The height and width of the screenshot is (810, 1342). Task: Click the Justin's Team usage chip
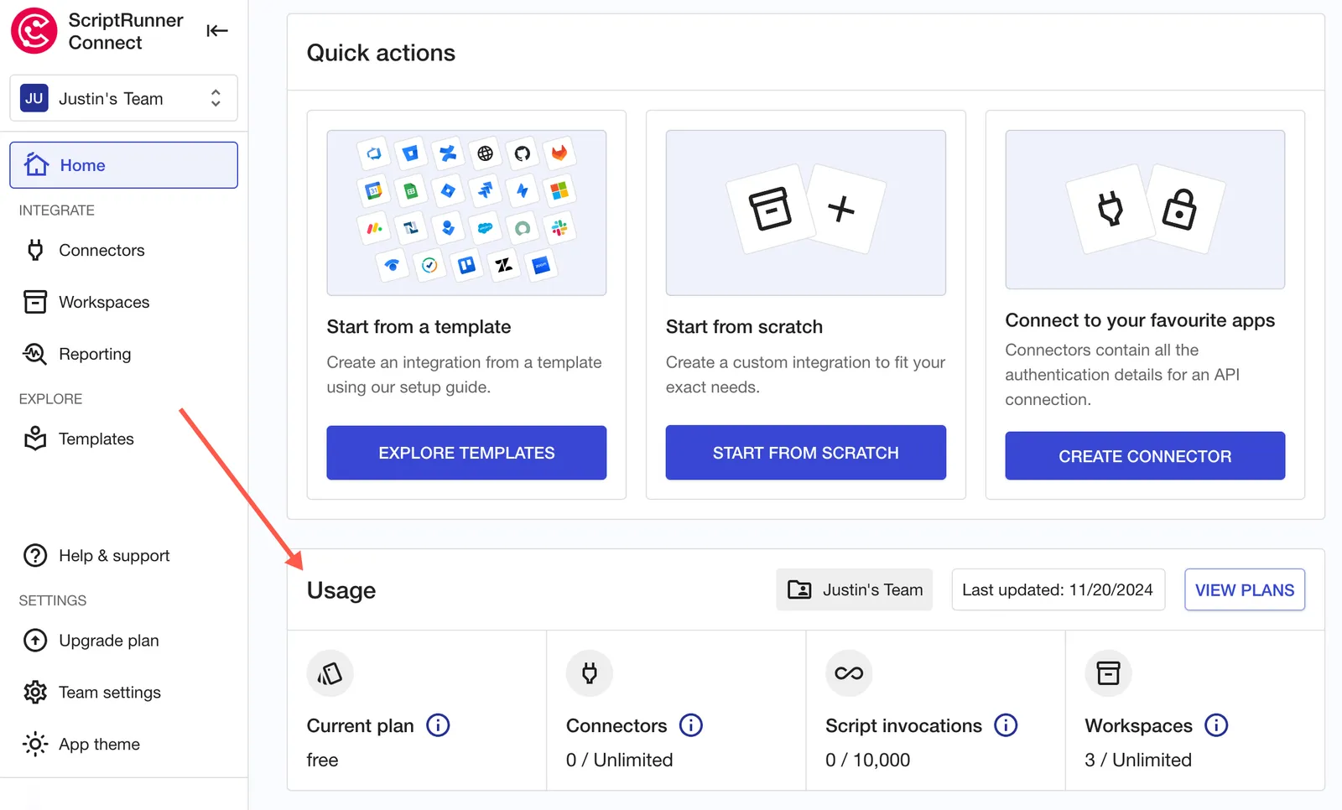point(854,589)
